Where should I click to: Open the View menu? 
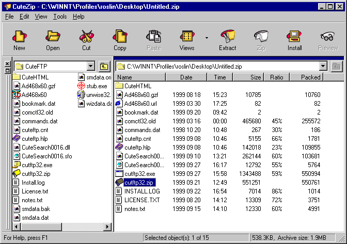(41, 17)
